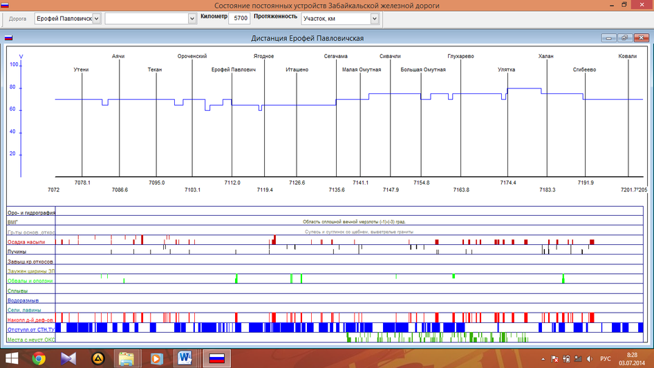The width and height of the screenshot is (654, 368).
Task: Switch to the Word taskbar icon
Action: point(185,358)
